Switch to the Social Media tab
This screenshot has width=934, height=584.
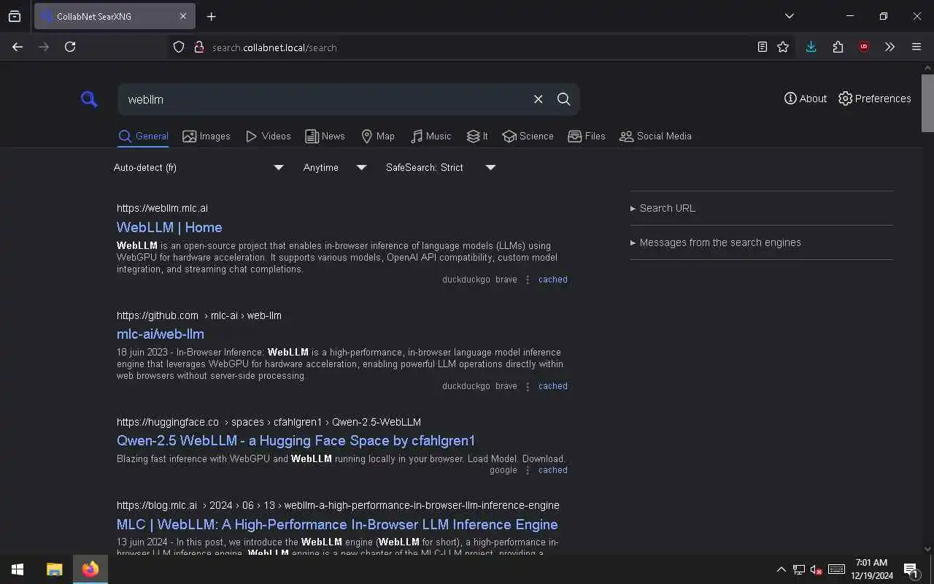pyautogui.click(x=655, y=136)
